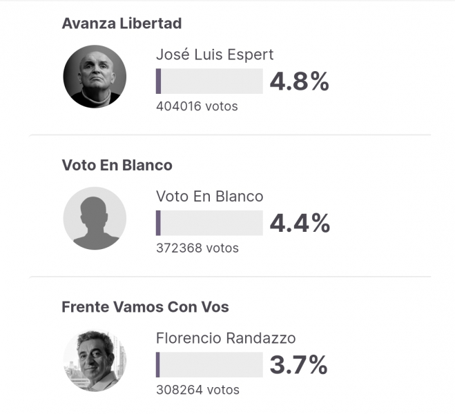This screenshot has width=455, height=414.
Task: Click the 4.8% percentage figure
Action: point(300,81)
